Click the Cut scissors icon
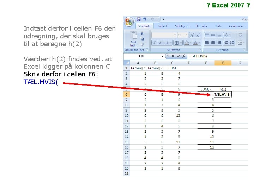 142,33
